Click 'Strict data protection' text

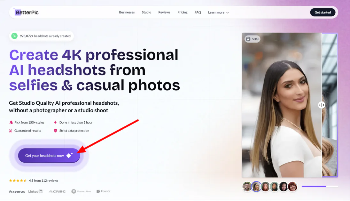click(x=74, y=131)
